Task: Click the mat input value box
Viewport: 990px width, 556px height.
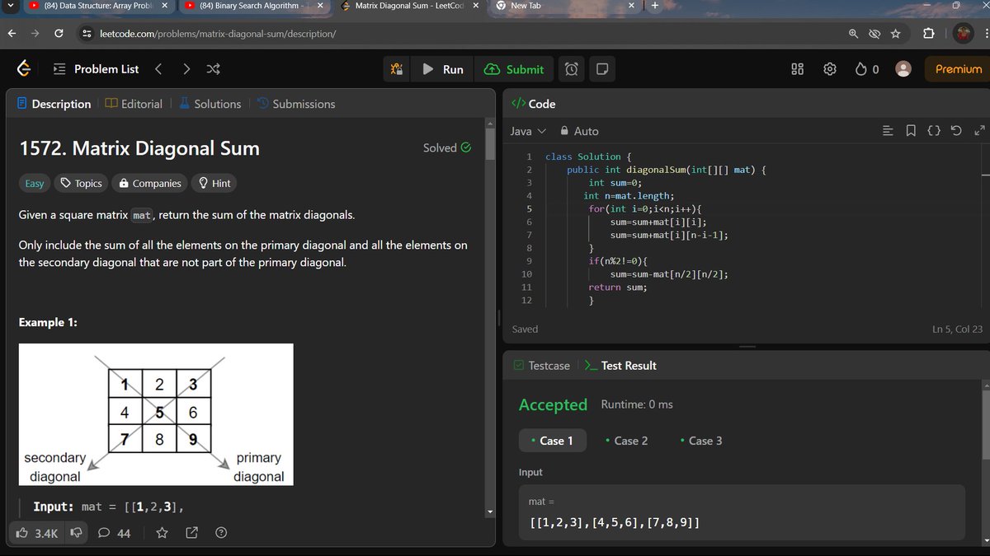Action: [x=742, y=512]
